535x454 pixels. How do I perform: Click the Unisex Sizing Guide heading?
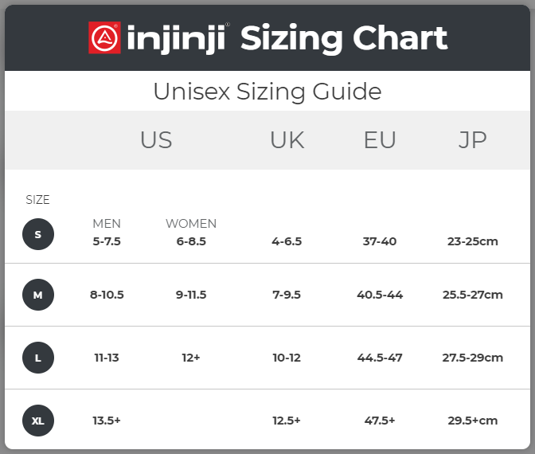(x=267, y=92)
